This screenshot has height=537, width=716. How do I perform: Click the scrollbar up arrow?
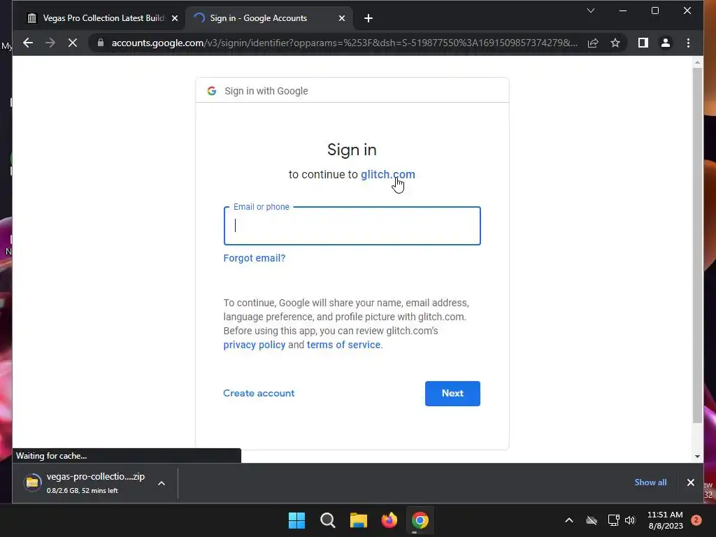tap(697, 62)
